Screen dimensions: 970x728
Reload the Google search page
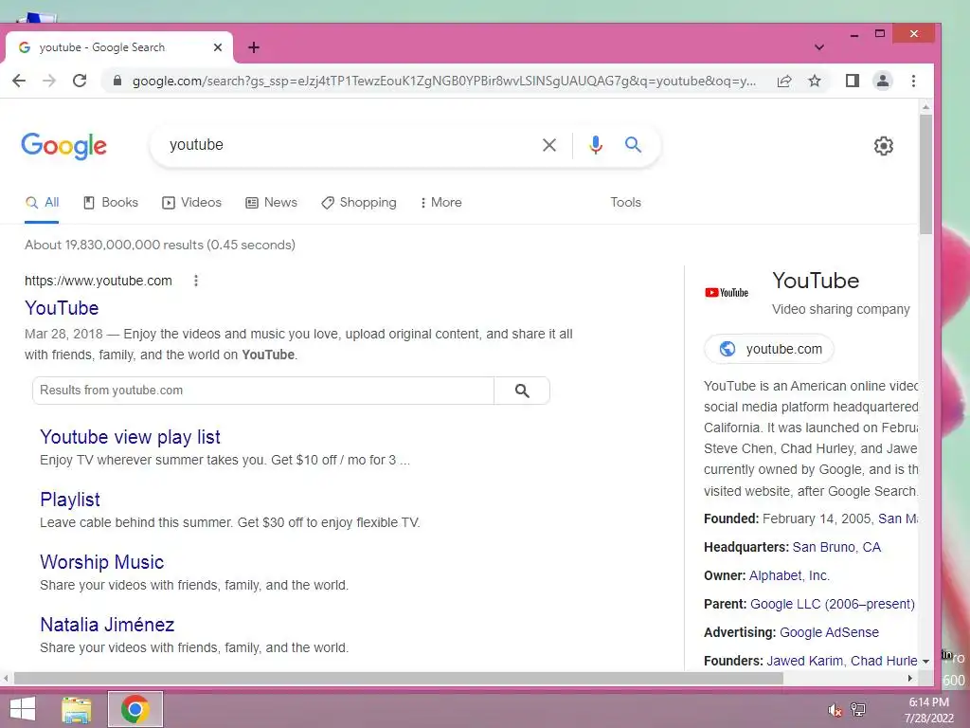tap(80, 81)
